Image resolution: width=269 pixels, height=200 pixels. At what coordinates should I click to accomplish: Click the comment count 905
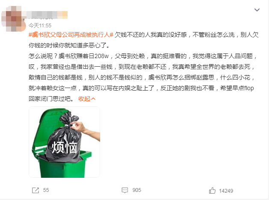click(x=137, y=190)
